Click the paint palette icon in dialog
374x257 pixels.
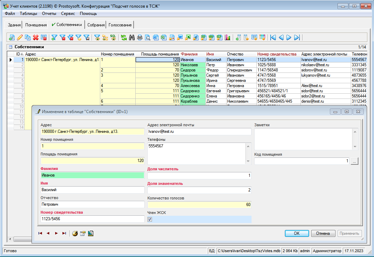pos(75,233)
